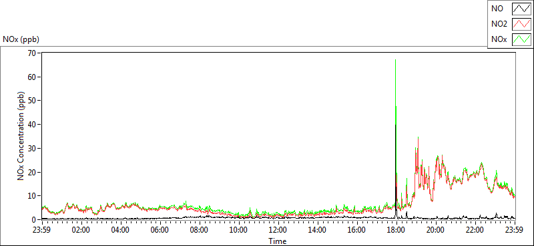The height and width of the screenshot is (246, 534).
Task: Click the NO plot legend line icon
Action: point(521,9)
